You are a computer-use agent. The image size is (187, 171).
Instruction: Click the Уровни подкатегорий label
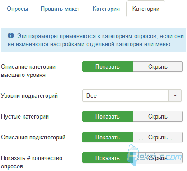click(29, 95)
